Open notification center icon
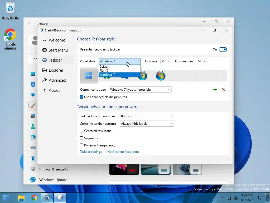The image size is (270, 203). click(x=260, y=198)
